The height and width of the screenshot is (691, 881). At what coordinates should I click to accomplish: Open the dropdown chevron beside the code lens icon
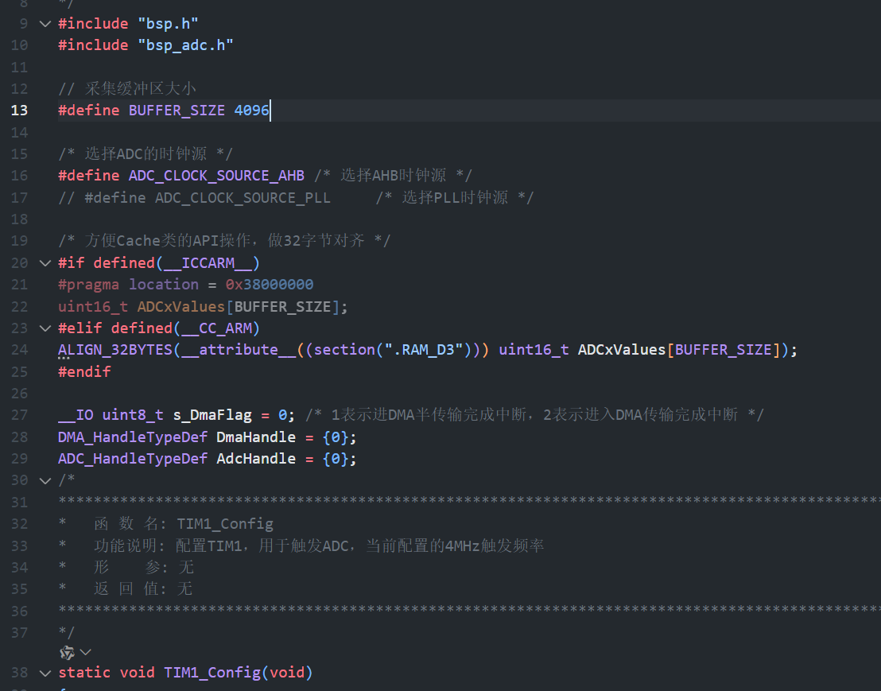click(85, 652)
